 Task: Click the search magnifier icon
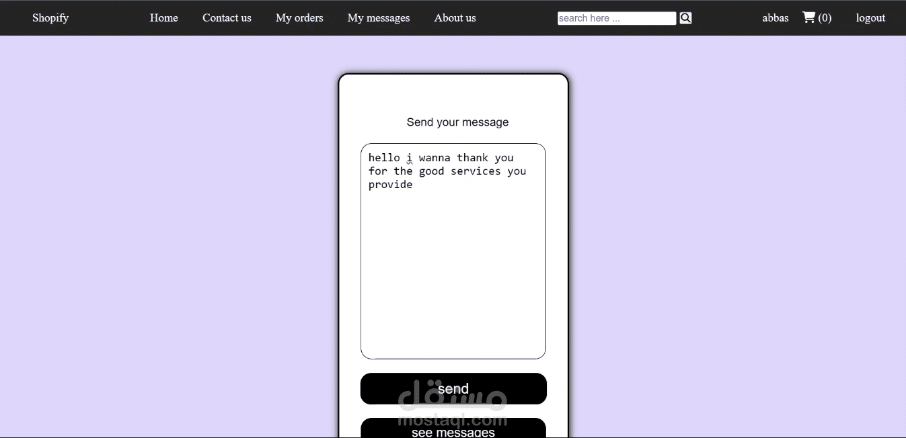(685, 18)
